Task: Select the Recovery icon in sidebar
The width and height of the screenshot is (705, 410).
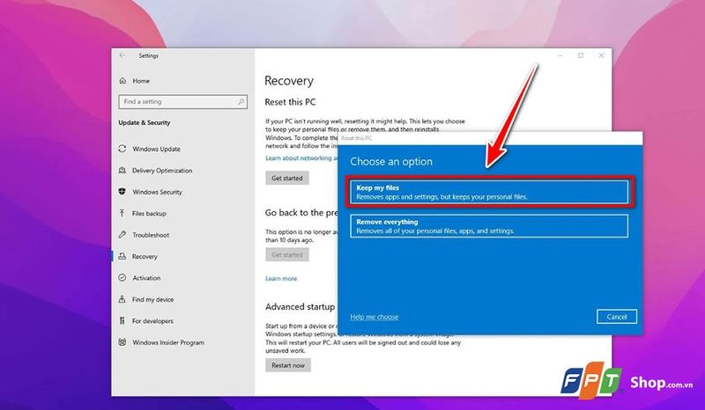Action: [x=122, y=256]
